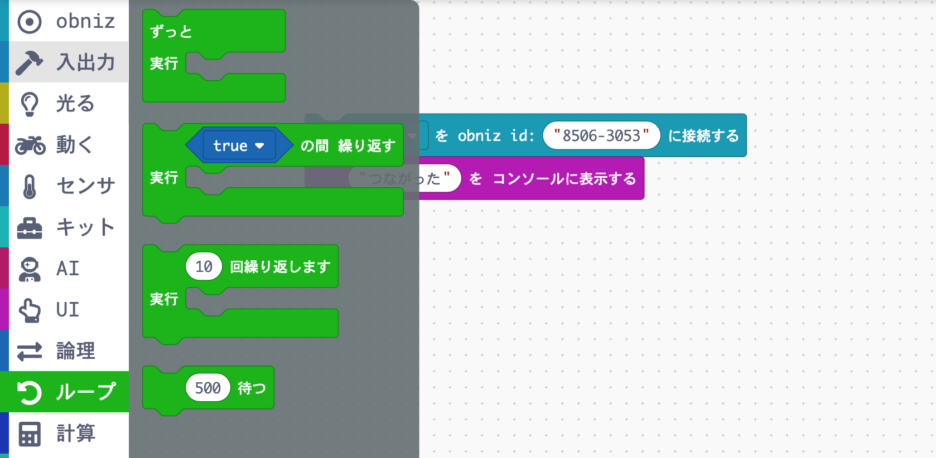
Task: Open the true dropdown in while block
Action: pos(239,146)
